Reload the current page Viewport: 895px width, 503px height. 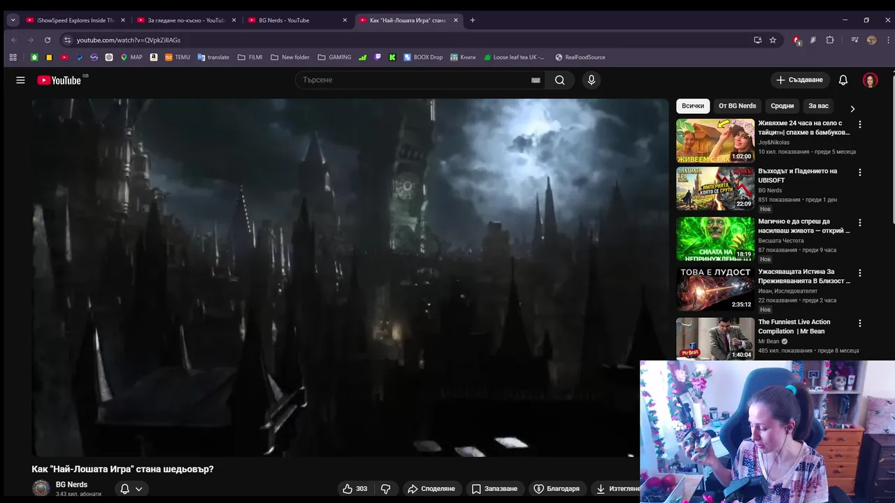pos(48,40)
